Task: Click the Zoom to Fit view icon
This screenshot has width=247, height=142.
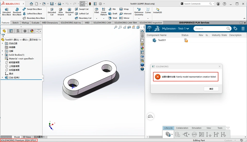Action: (116, 27)
